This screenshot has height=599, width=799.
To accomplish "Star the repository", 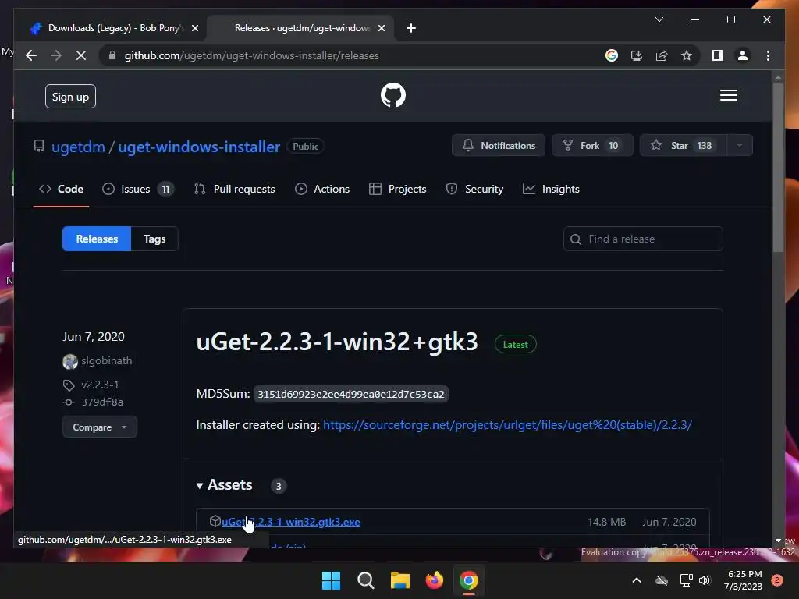I will tap(683, 146).
